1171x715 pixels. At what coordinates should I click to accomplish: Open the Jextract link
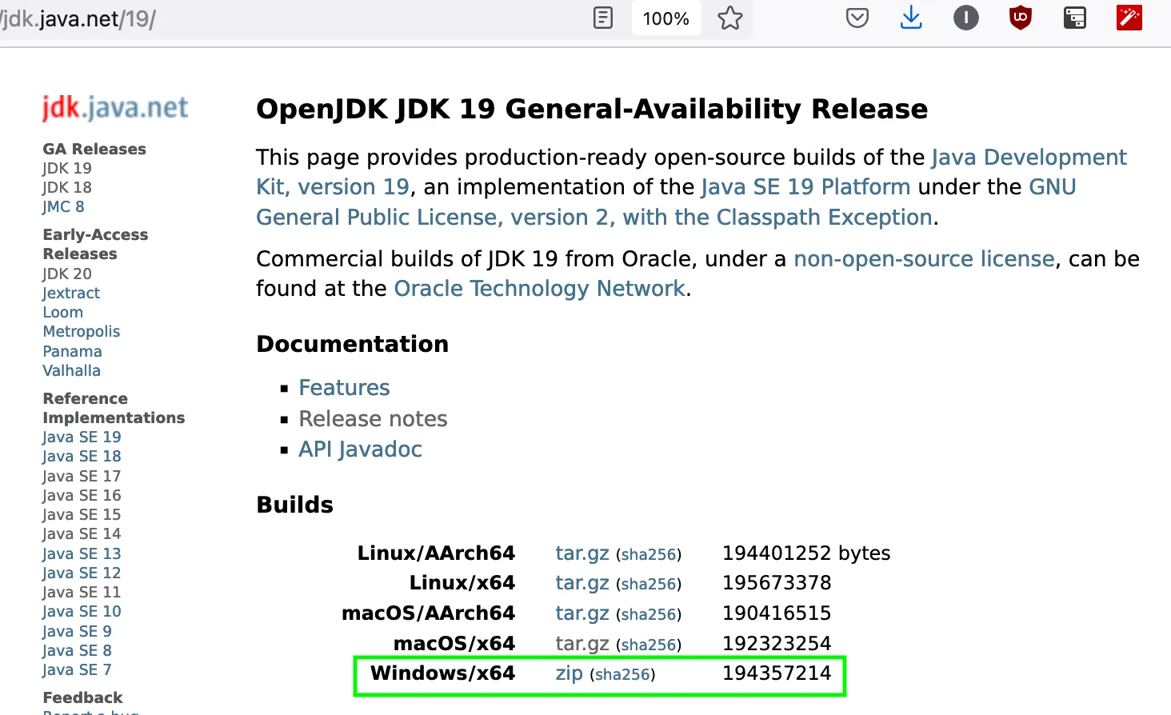(x=71, y=293)
